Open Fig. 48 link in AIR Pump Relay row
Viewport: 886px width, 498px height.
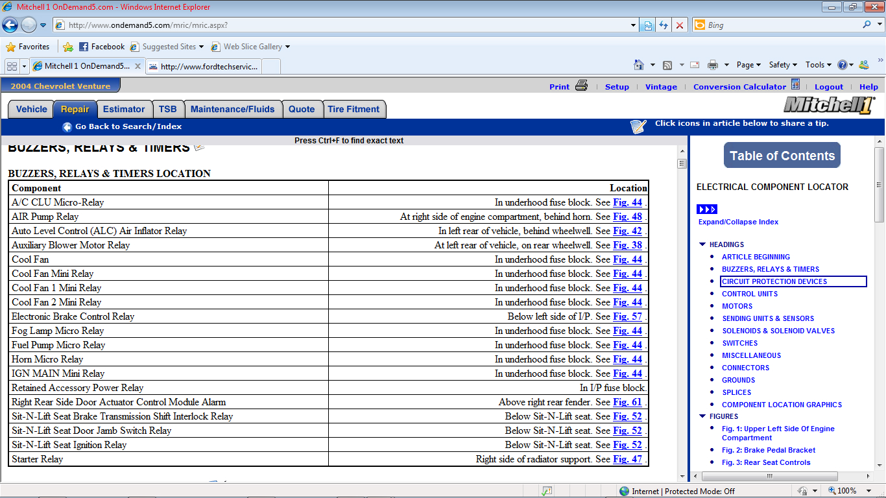point(628,217)
